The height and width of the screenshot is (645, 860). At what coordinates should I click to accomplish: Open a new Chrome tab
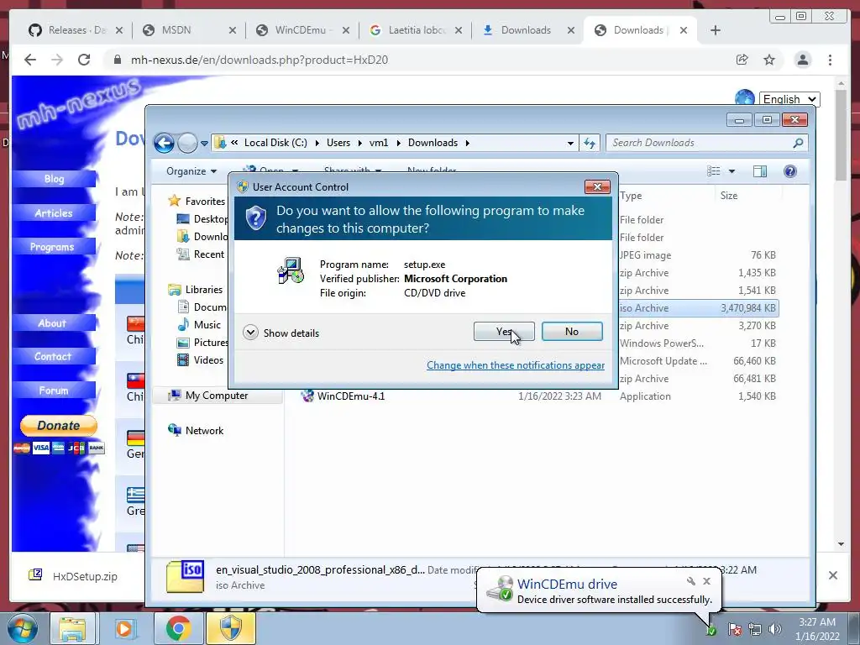point(716,30)
